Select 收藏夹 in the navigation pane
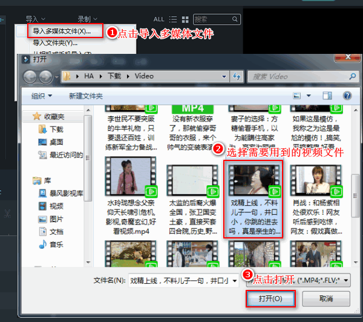 (54, 117)
